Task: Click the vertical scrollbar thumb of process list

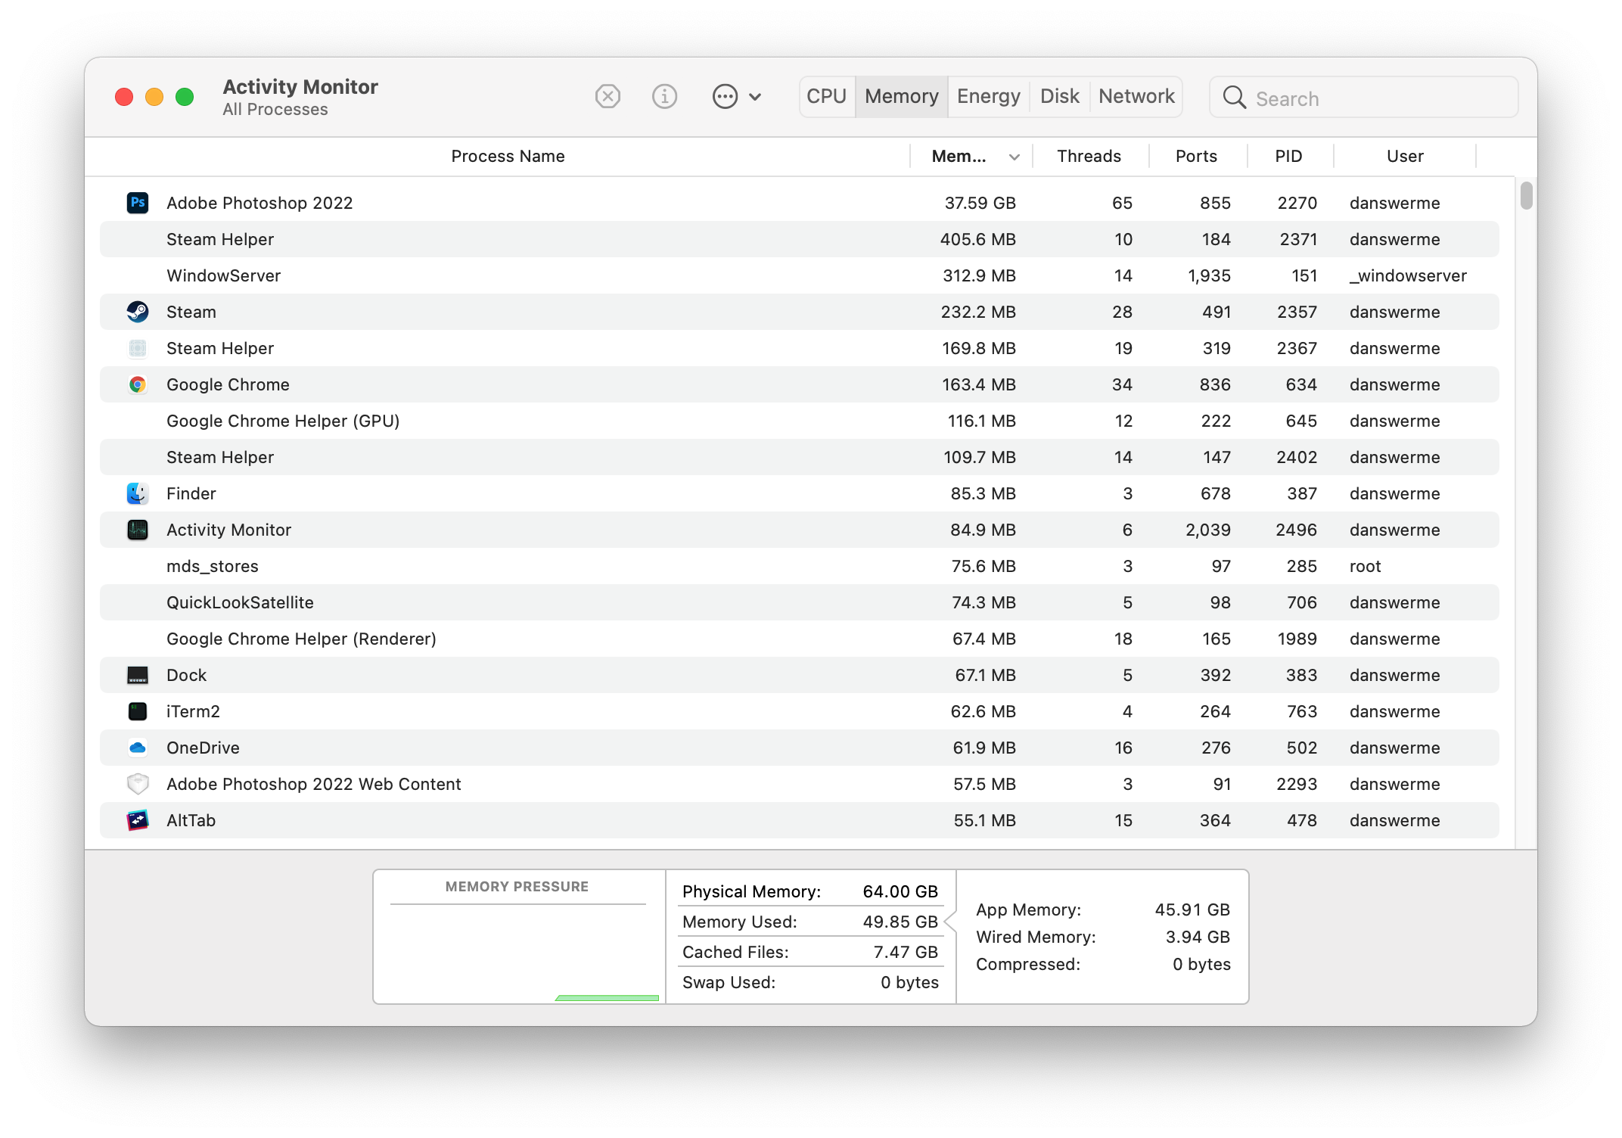Action: [x=1526, y=196]
